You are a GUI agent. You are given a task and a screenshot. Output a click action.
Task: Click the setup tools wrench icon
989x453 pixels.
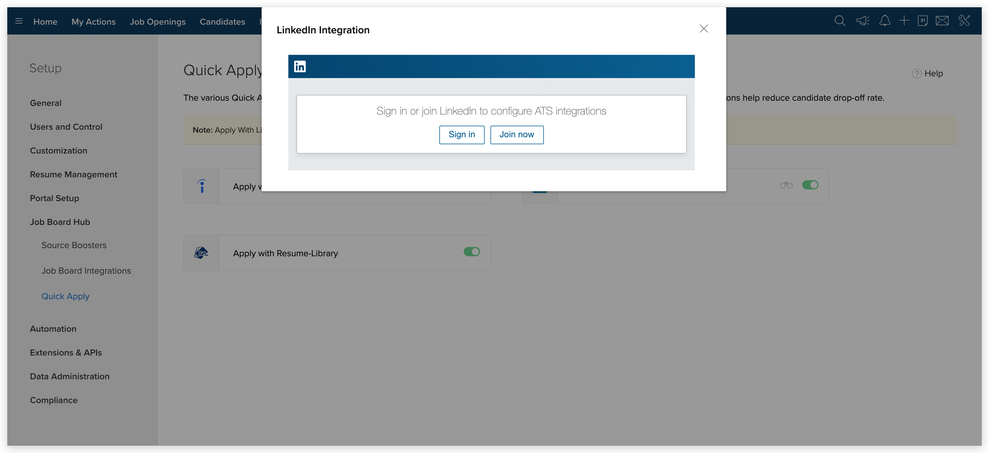tap(964, 21)
